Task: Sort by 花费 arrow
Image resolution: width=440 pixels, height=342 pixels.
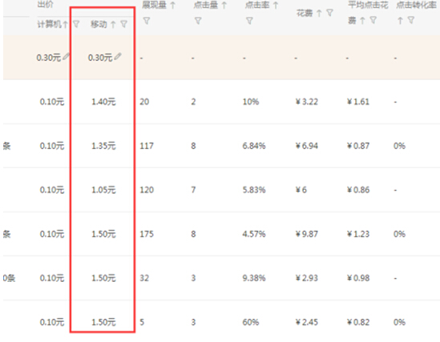Action: tap(319, 13)
